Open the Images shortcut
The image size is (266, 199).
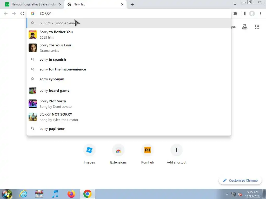click(89, 154)
